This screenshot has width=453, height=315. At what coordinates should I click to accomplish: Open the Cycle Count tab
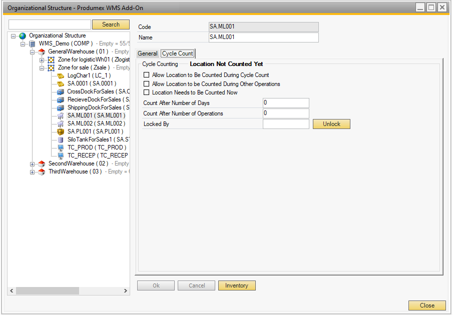click(x=177, y=53)
